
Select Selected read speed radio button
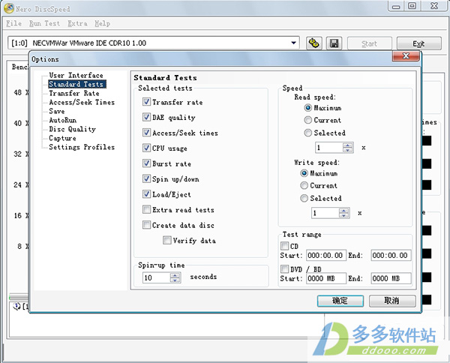pos(308,133)
